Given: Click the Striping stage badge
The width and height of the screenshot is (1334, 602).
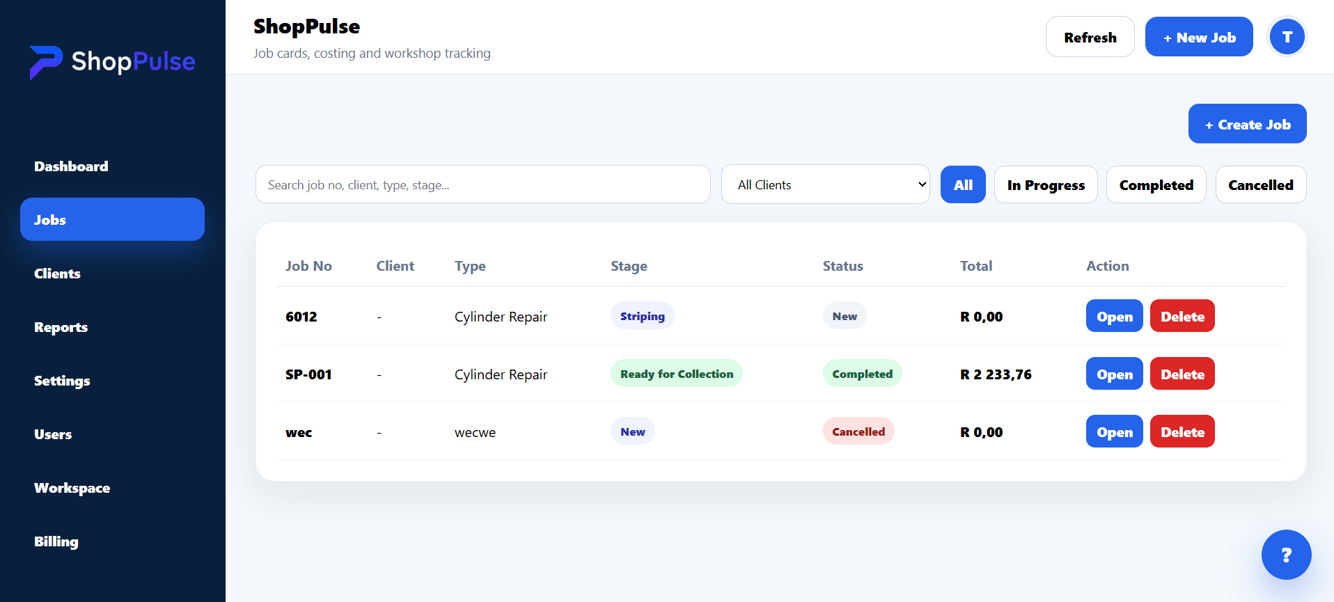Looking at the screenshot, I should click(642, 316).
